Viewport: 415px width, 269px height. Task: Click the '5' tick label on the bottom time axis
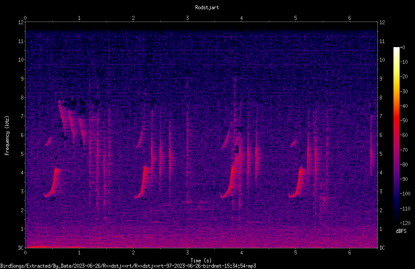[295, 253]
